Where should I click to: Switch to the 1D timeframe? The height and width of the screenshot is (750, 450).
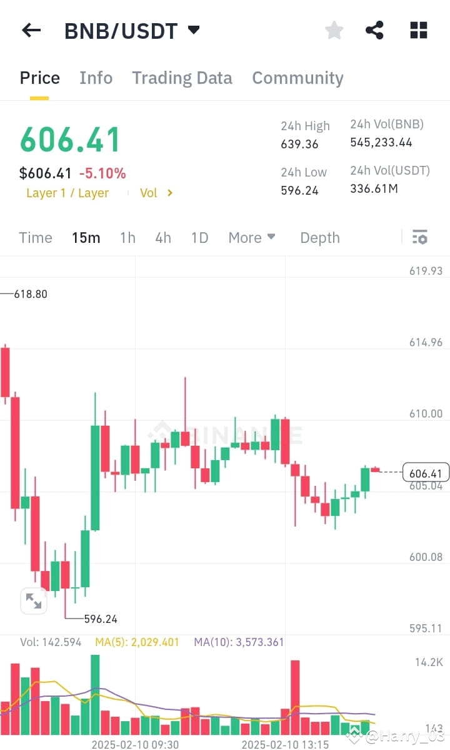199,237
